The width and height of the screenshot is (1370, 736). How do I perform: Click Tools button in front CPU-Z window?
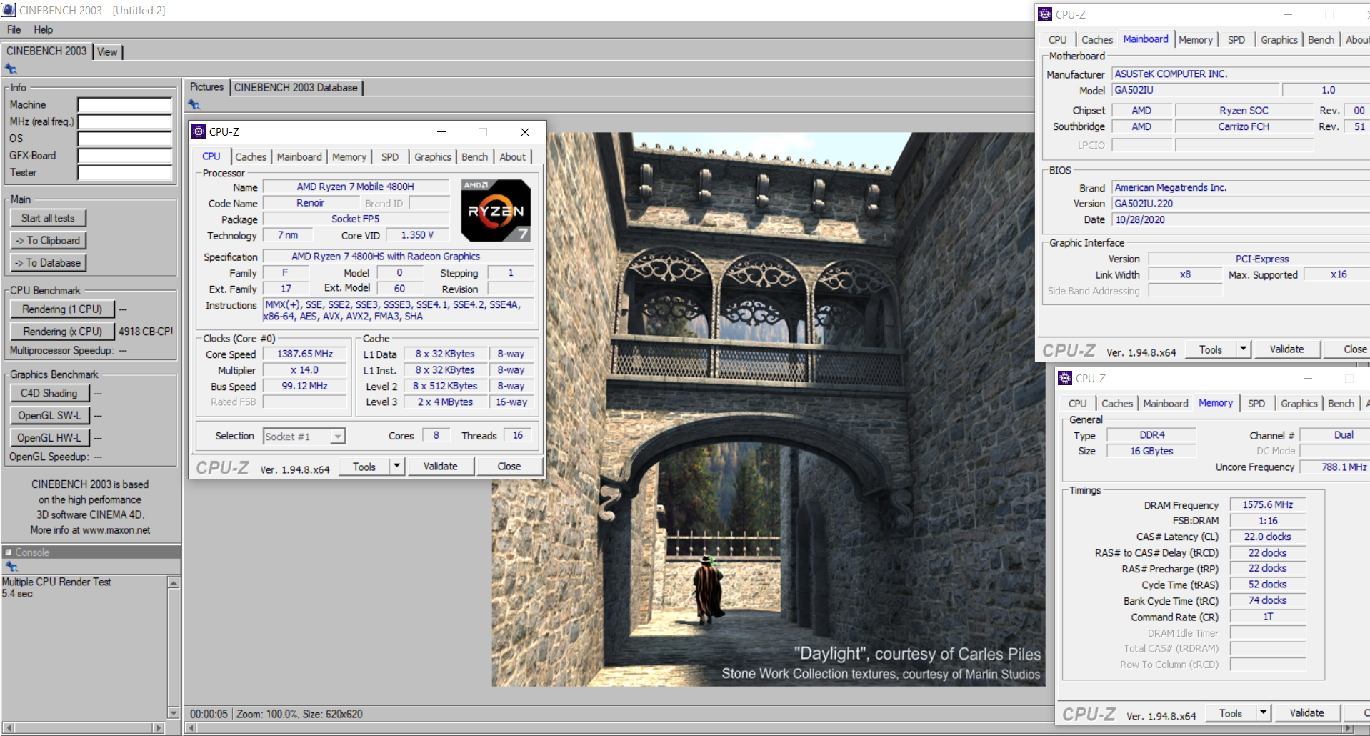364,467
